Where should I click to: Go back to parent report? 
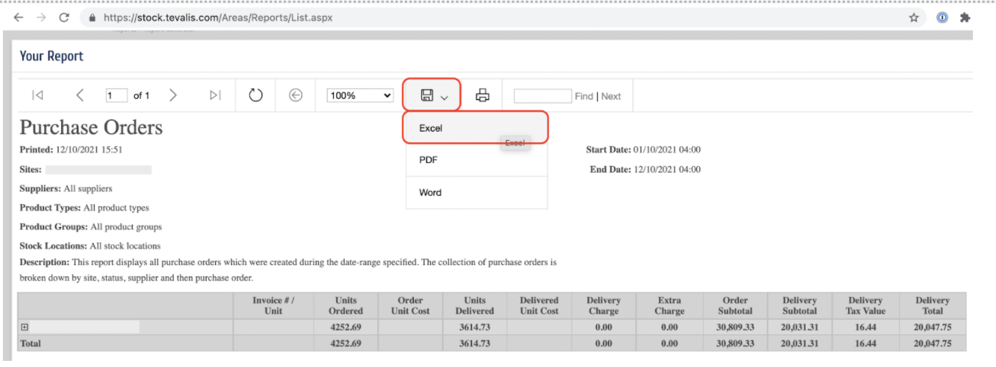pyautogui.click(x=296, y=95)
